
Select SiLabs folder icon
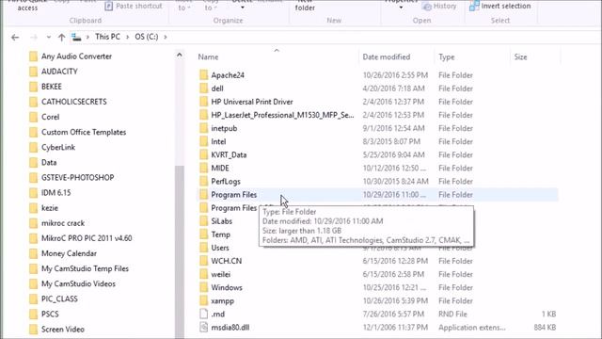click(x=204, y=221)
